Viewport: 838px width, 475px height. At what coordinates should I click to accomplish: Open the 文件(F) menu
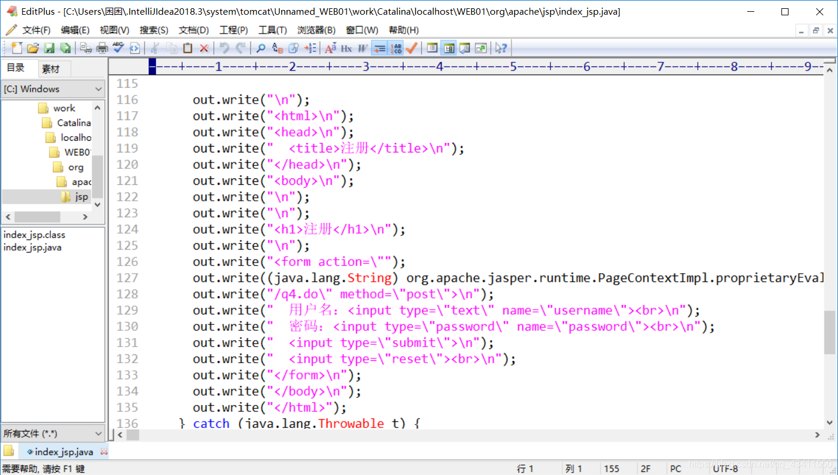(37, 30)
